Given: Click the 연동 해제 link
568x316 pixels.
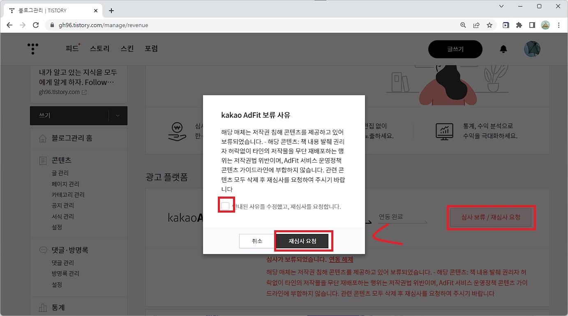Looking at the screenshot, I should 341,259.
